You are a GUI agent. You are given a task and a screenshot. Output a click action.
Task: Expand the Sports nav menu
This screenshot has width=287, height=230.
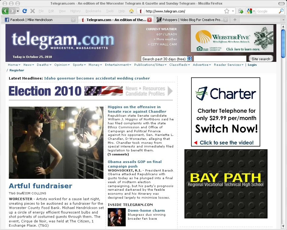pyautogui.click(x=79, y=65)
